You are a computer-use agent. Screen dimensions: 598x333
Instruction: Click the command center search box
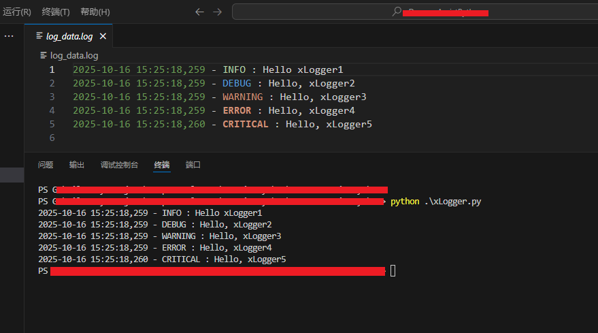pyautogui.click(x=415, y=12)
